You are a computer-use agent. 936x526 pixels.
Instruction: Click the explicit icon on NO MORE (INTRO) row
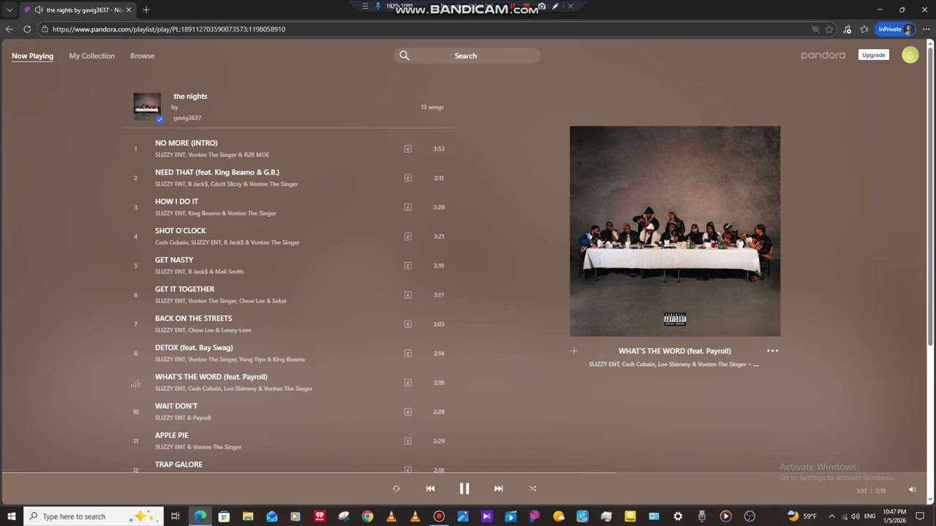pos(408,149)
